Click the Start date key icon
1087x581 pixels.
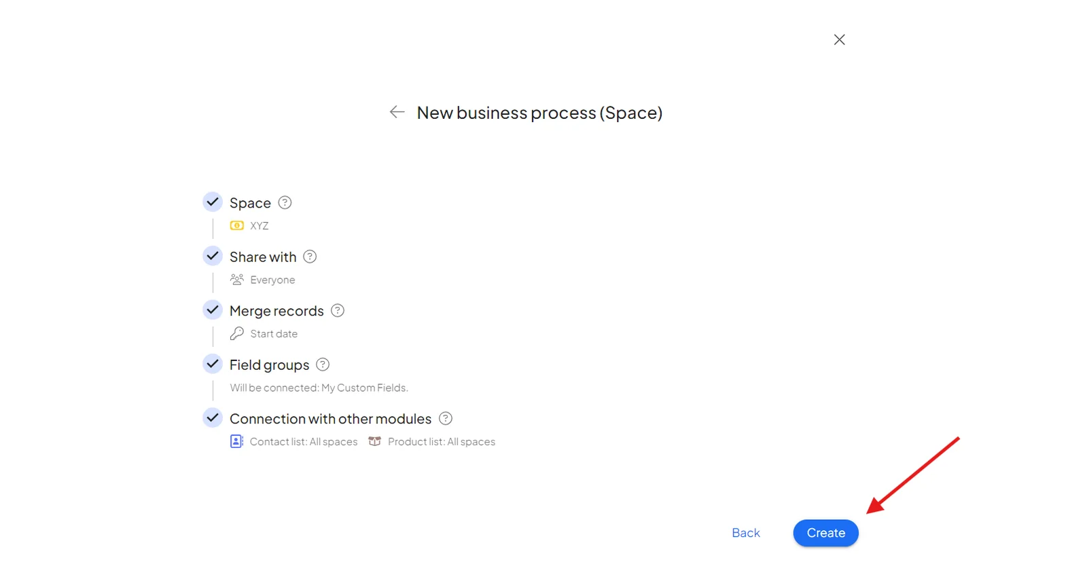236,333
